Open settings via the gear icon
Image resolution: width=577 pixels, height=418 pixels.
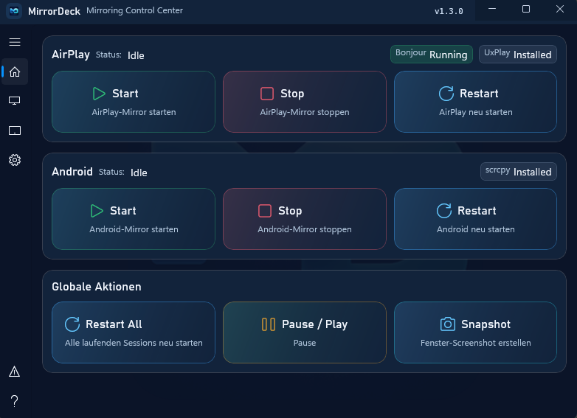pos(15,160)
